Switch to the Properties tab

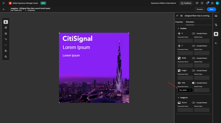pos(179,22)
